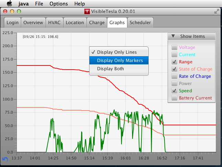Open the Help menu

(x=80, y=4)
